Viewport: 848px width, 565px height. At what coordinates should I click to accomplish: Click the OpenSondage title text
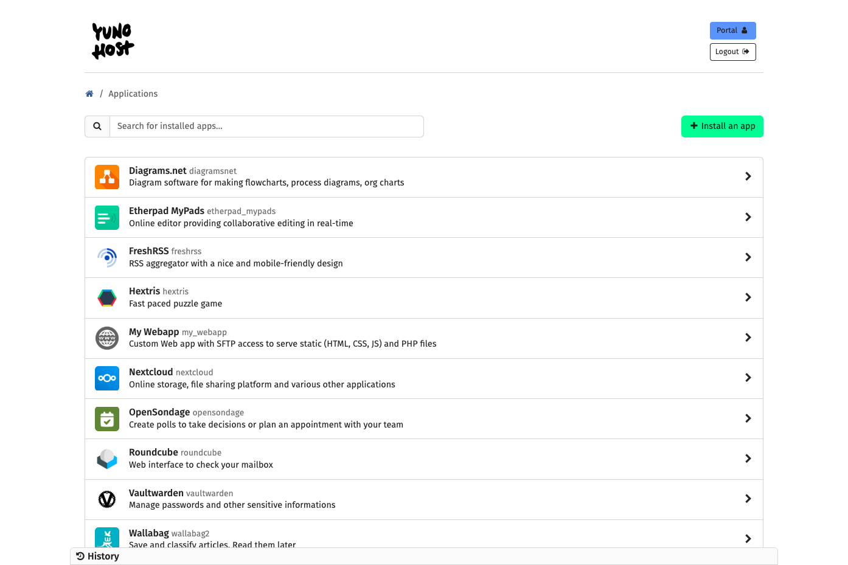pyautogui.click(x=159, y=412)
